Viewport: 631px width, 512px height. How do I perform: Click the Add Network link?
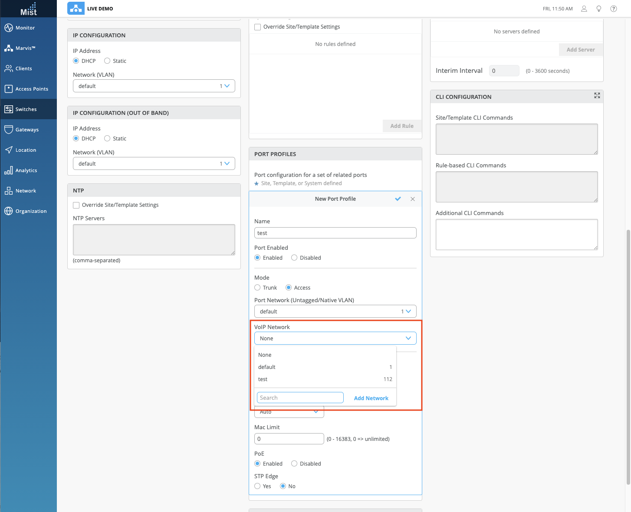(x=371, y=398)
